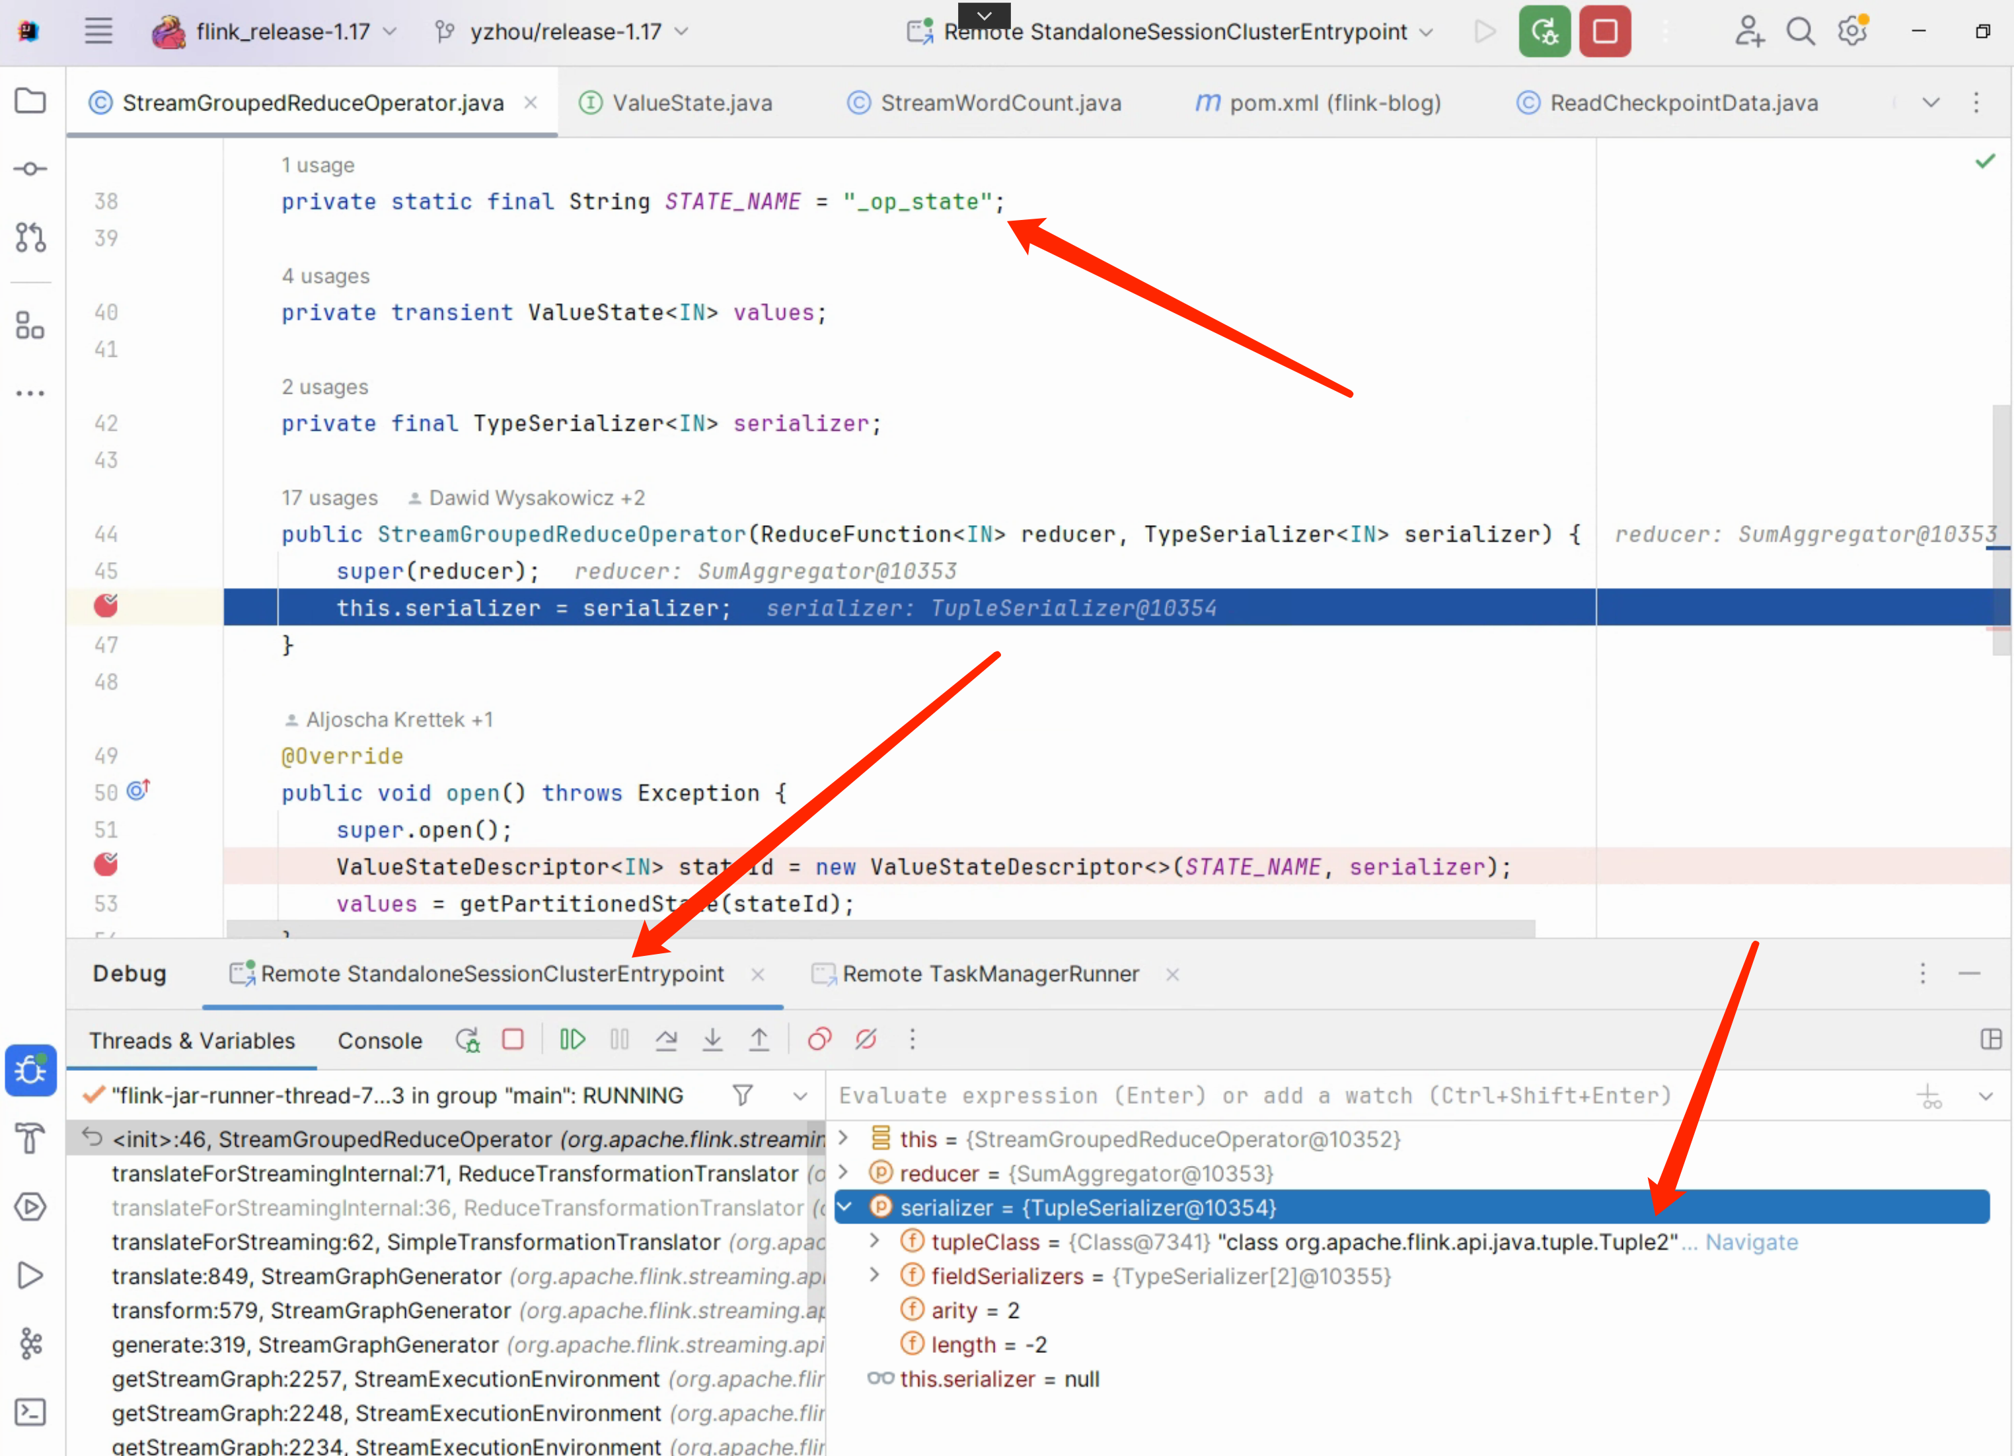The width and height of the screenshot is (2014, 1456).
Task: Switch to ValueState.java tab
Action: (677, 103)
